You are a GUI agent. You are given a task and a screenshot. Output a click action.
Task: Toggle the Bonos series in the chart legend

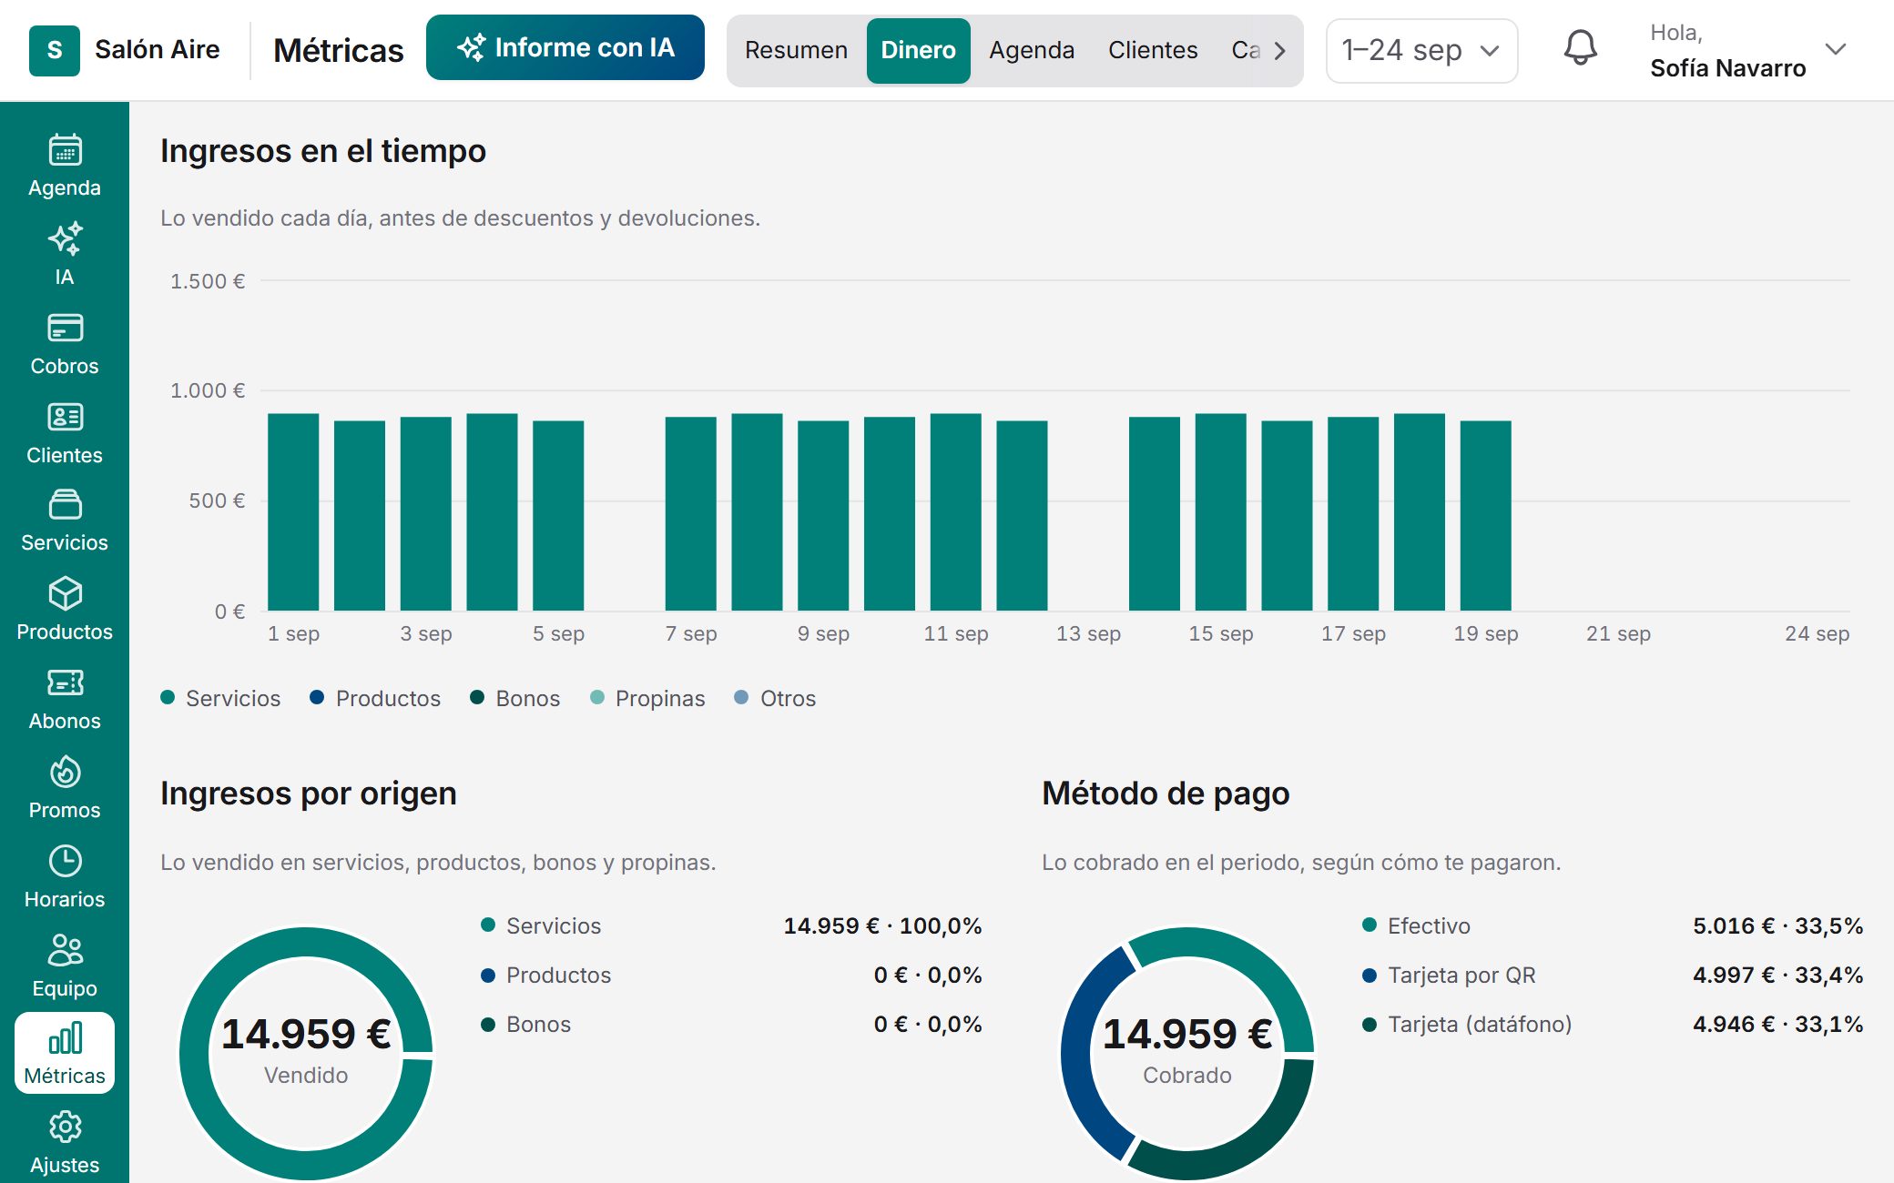point(515,698)
